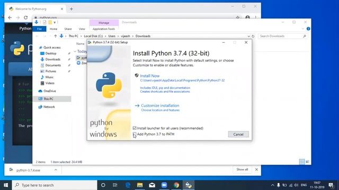Viewport: 339px width, 190px height.
Task: Click Users breadcrumb segment
Action: pos(112,36)
